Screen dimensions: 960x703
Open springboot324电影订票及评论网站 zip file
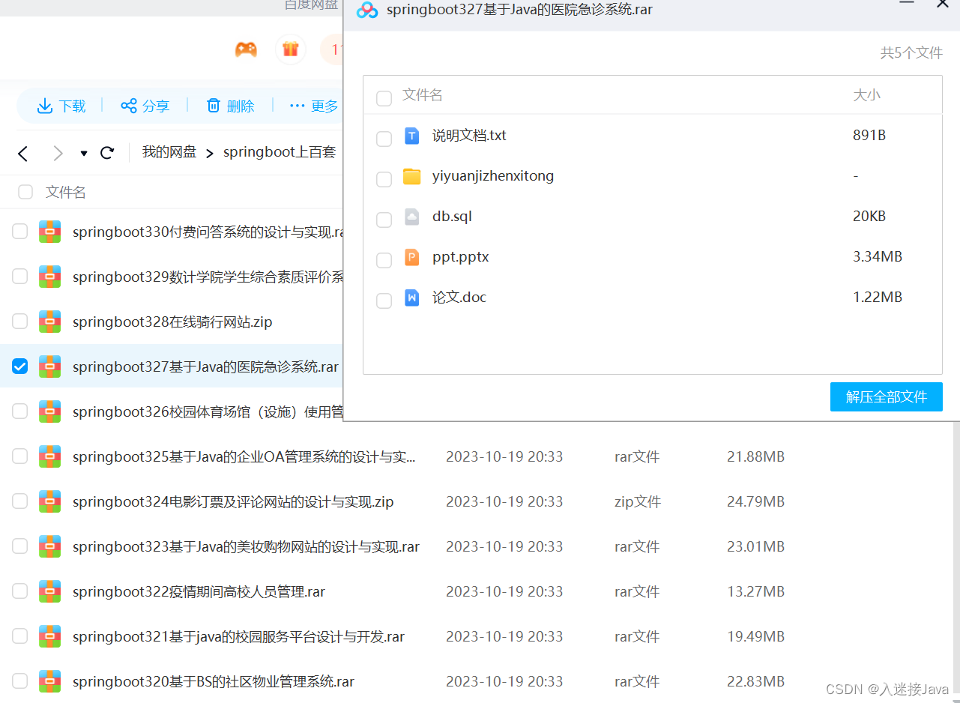click(x=233, y=501)
